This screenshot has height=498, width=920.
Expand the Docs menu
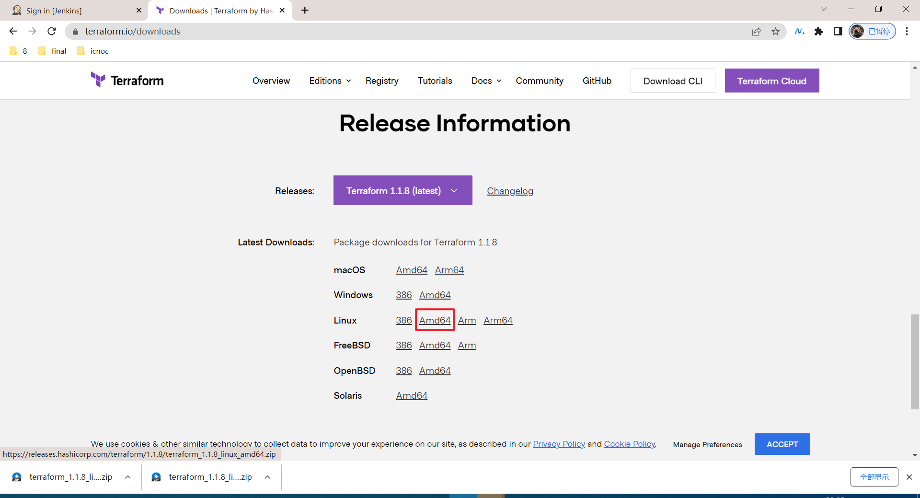click(486, 81)
